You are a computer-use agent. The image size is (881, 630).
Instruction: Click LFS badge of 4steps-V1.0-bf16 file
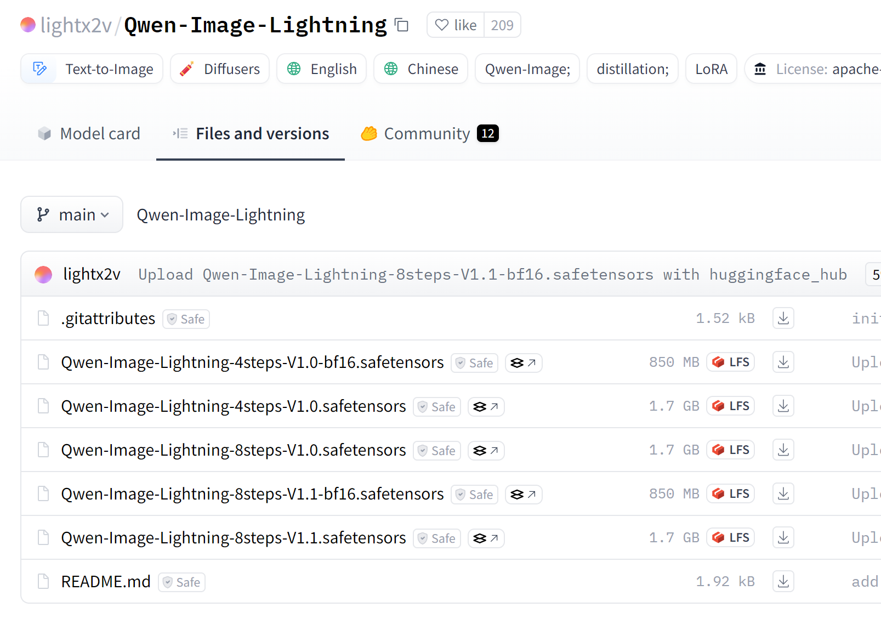tap(731, 362)
